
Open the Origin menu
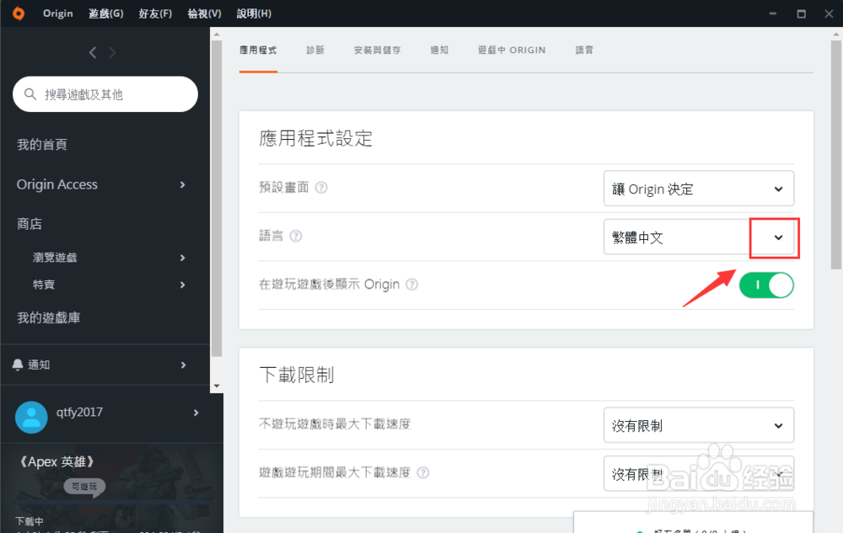(x=58, y=13)
